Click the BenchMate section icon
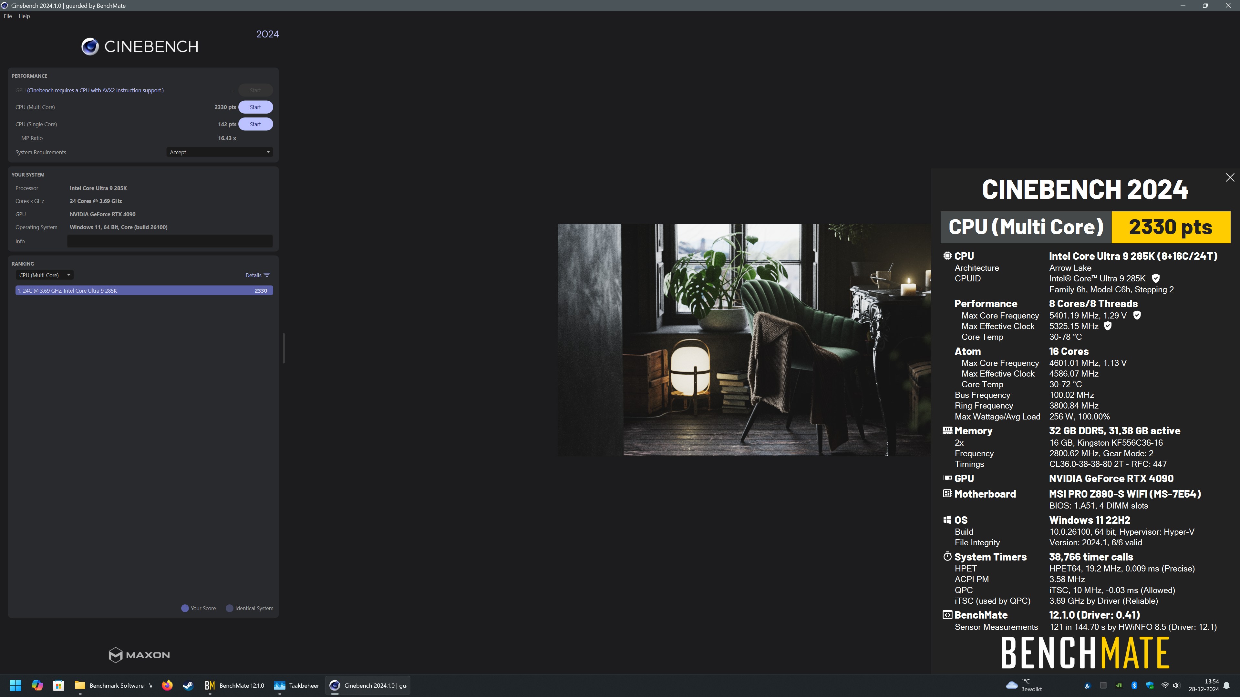The image size is (1240, 697). [x=947, y=615]
